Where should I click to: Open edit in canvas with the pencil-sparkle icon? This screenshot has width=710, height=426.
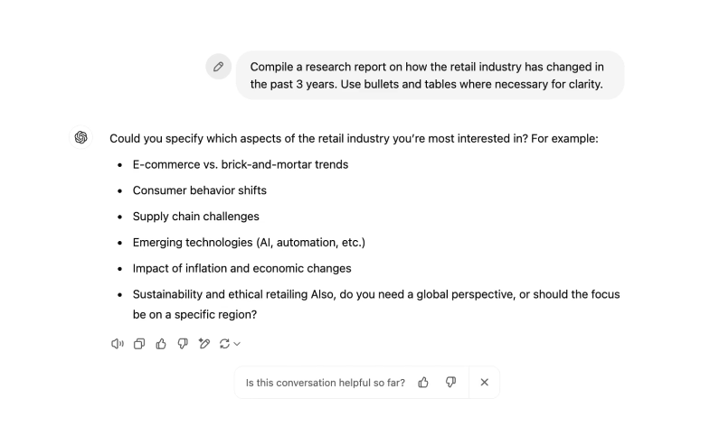click(x=204, y=344)
